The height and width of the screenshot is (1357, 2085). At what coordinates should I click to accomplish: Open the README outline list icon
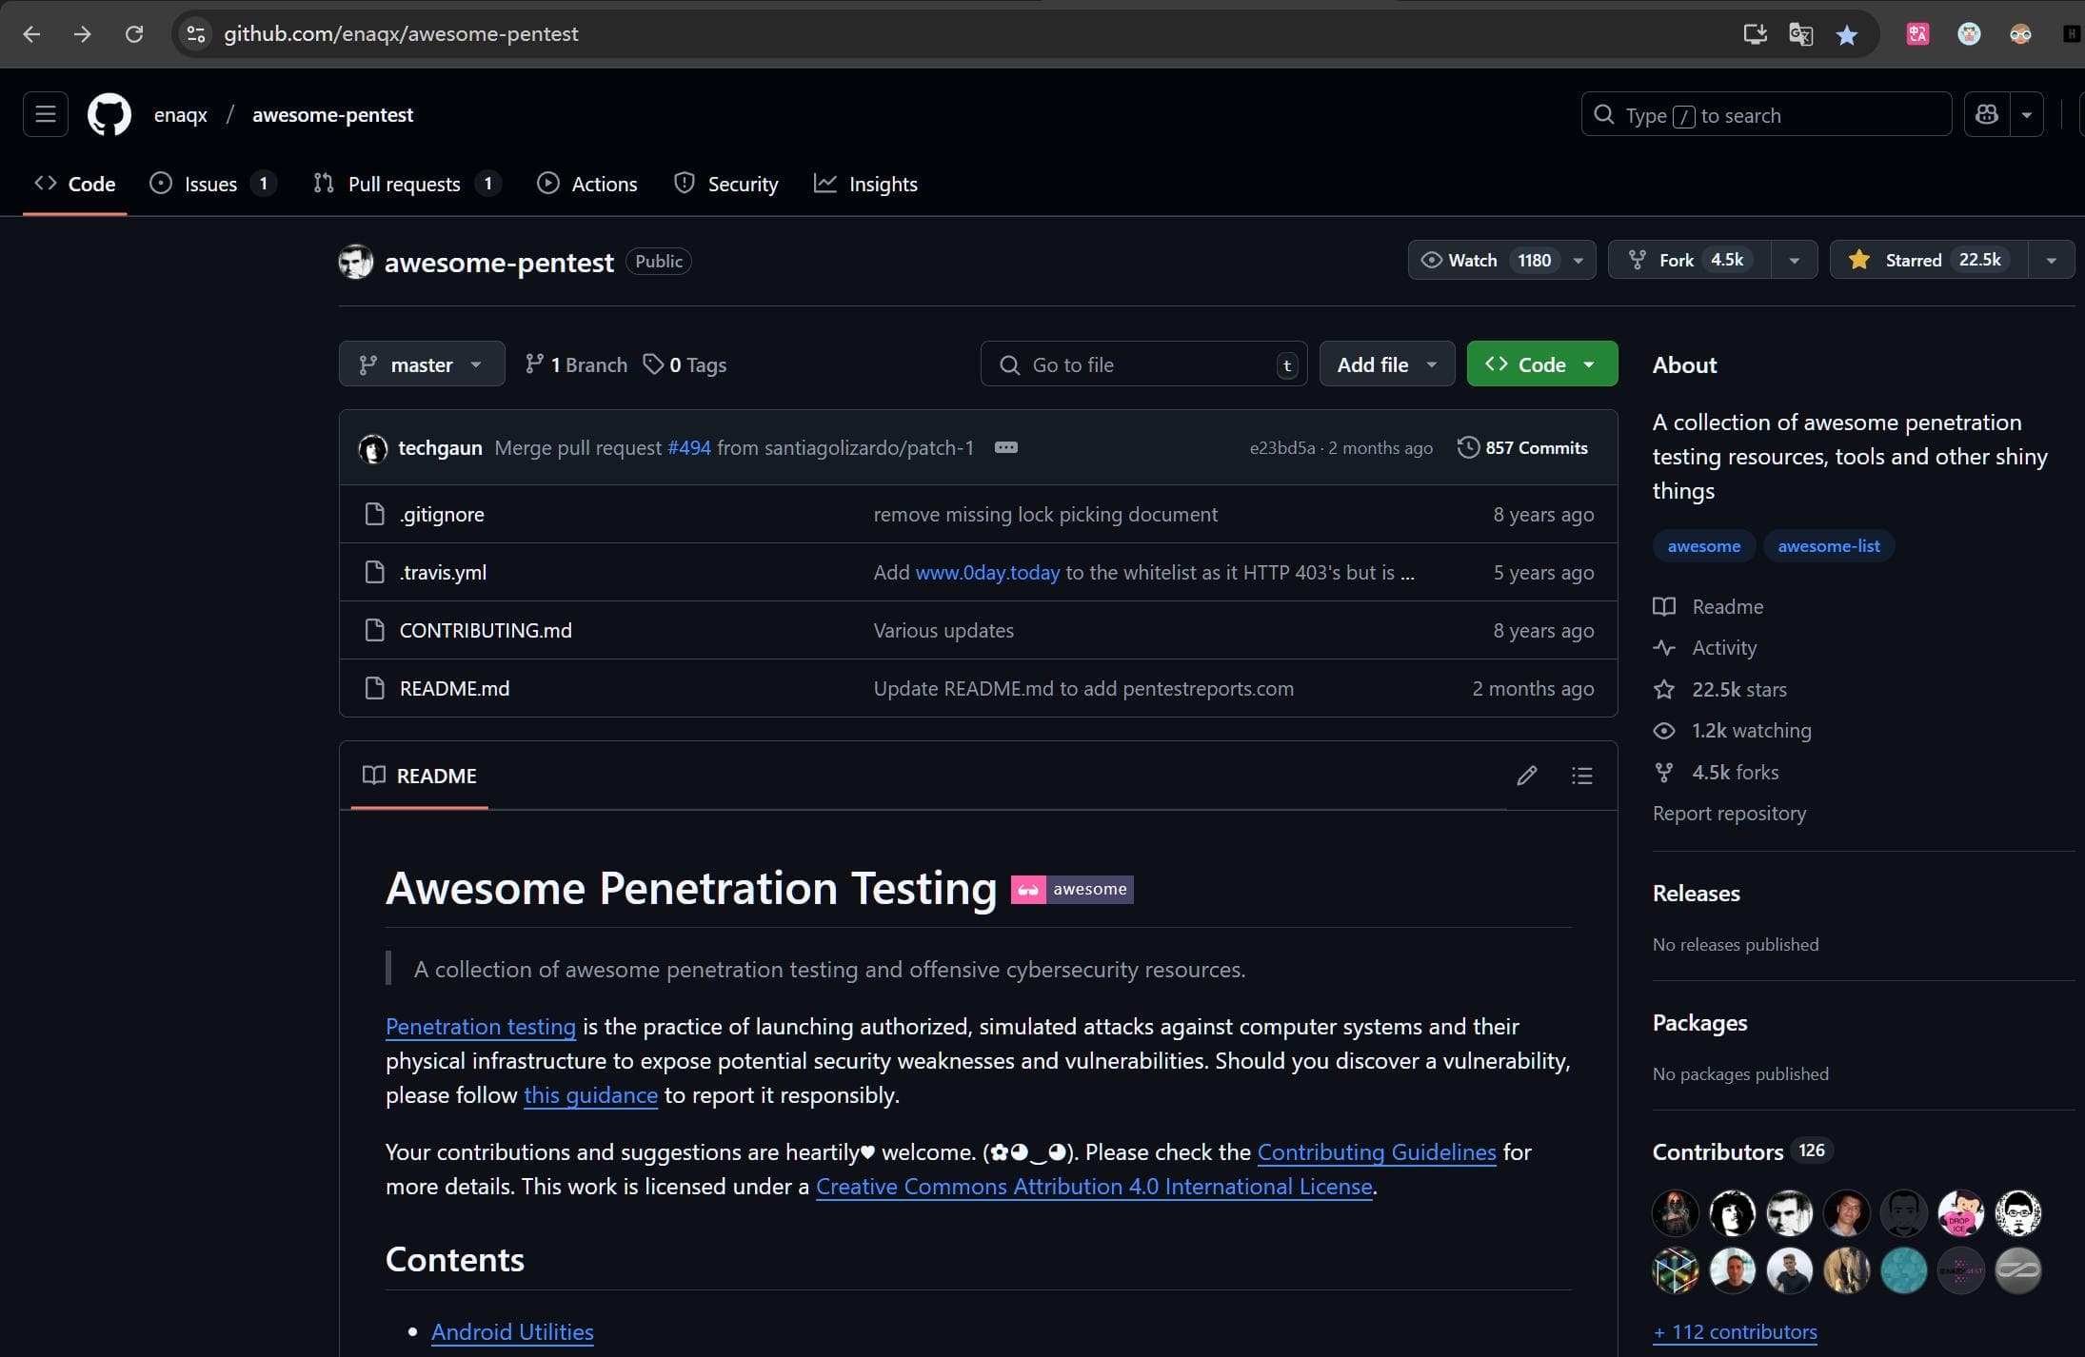(x=1582, y=776)
